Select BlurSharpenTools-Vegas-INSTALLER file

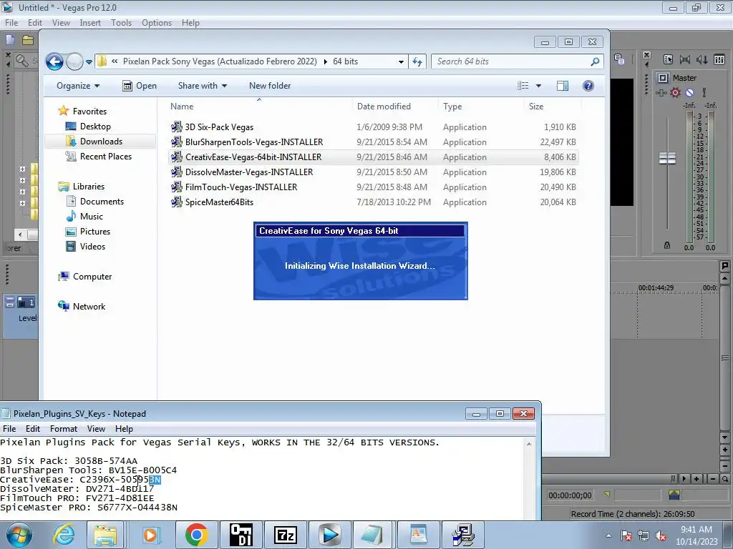tap(254, 142)
